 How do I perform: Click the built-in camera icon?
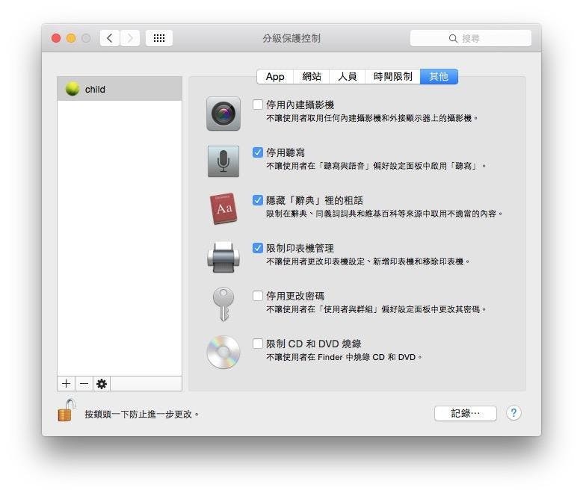point(223,114)
